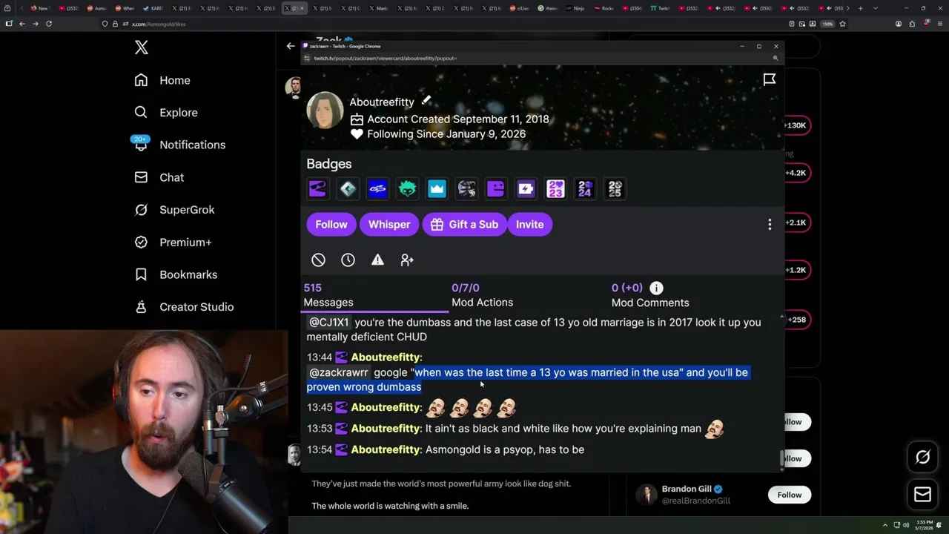Click the Mod Comments info icon
Viewport: 949px width, 534px height.
click(656, 288)
